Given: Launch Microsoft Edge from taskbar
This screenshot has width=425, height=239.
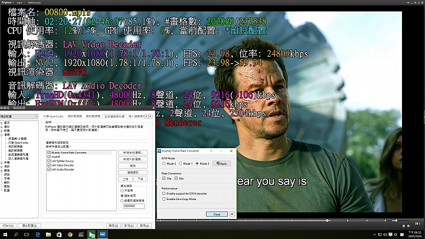Looking at the screenshot, I should tap(37, 235).
